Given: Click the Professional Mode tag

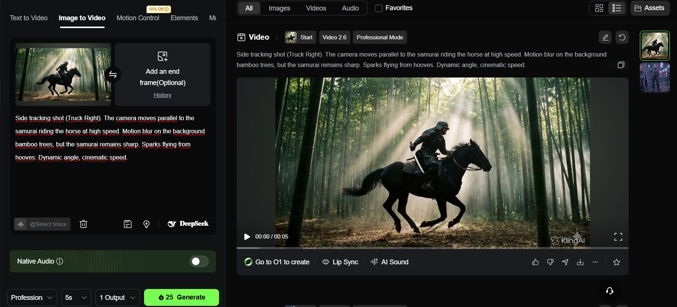Looking at the screenshot, I should tap(380, 37).
